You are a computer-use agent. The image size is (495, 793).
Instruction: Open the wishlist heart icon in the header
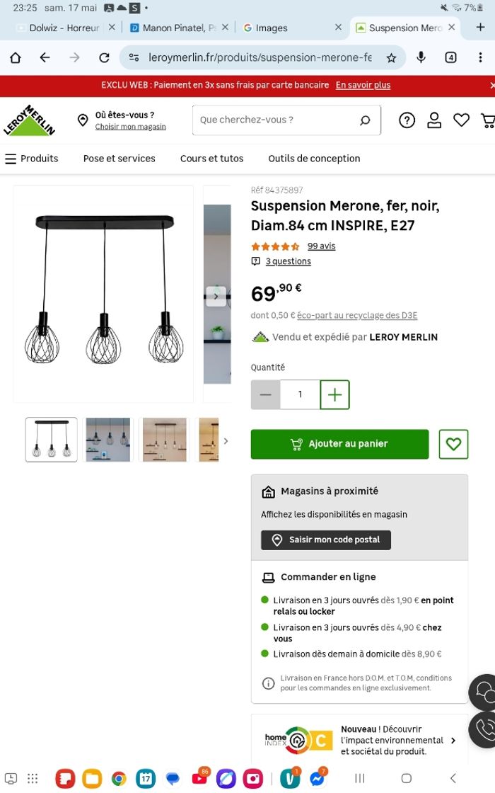[x=462, y=120]
